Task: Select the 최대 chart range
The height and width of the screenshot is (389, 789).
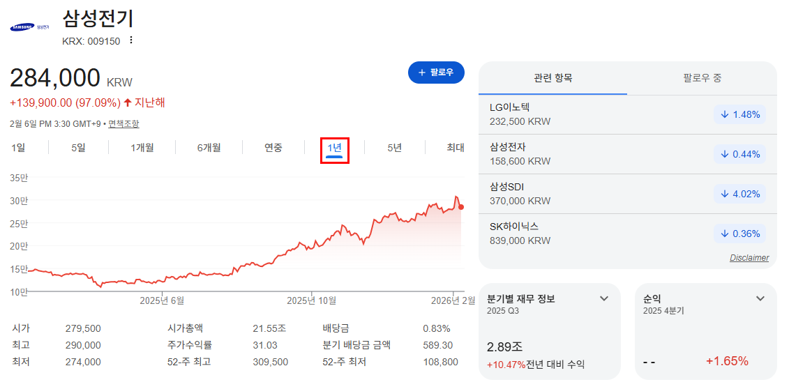Action: click(455, 148)
